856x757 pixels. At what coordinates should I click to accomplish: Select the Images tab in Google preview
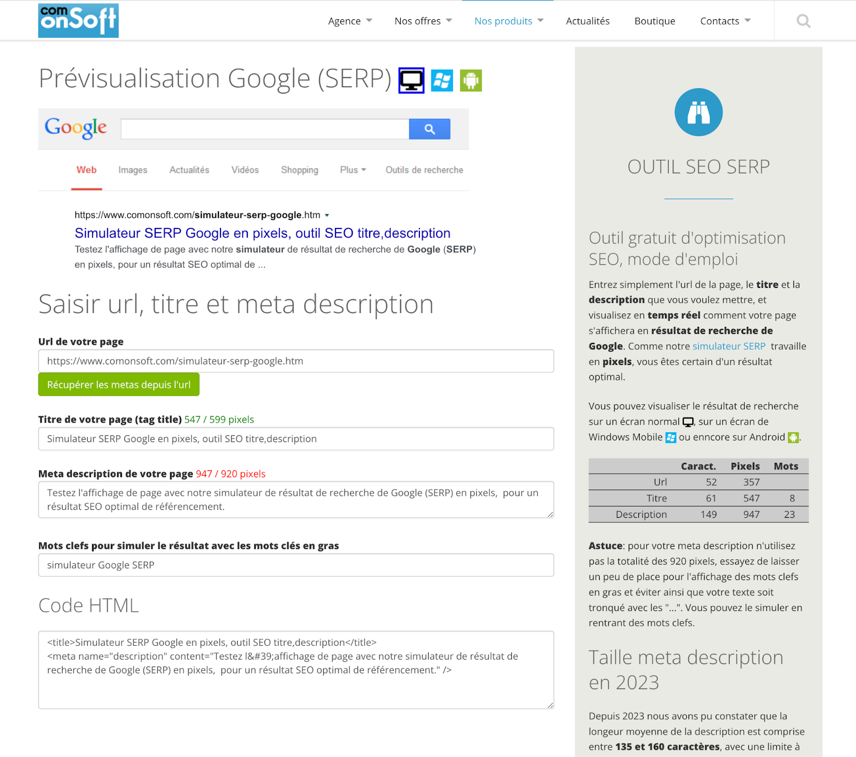coord(133,170)
